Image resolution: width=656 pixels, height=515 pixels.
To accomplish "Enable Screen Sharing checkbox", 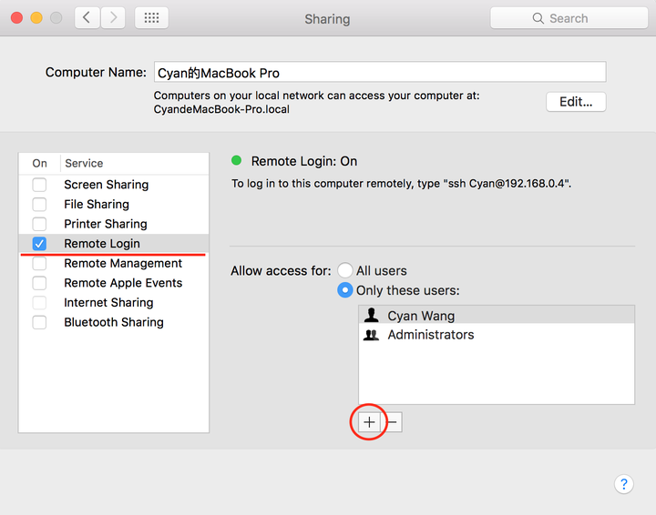I will coord(39,185).
